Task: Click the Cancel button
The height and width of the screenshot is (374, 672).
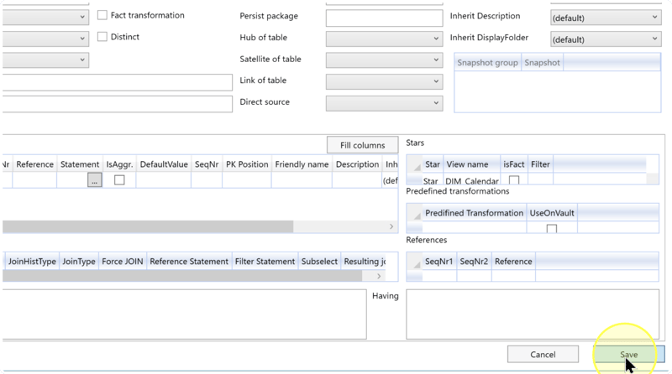Action: click(x=543, y=355)
